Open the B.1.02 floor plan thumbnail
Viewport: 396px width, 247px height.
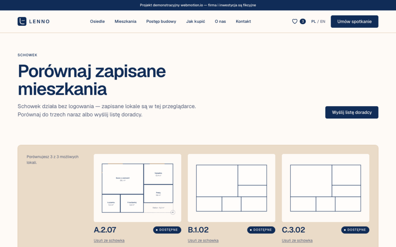[231, 188]
